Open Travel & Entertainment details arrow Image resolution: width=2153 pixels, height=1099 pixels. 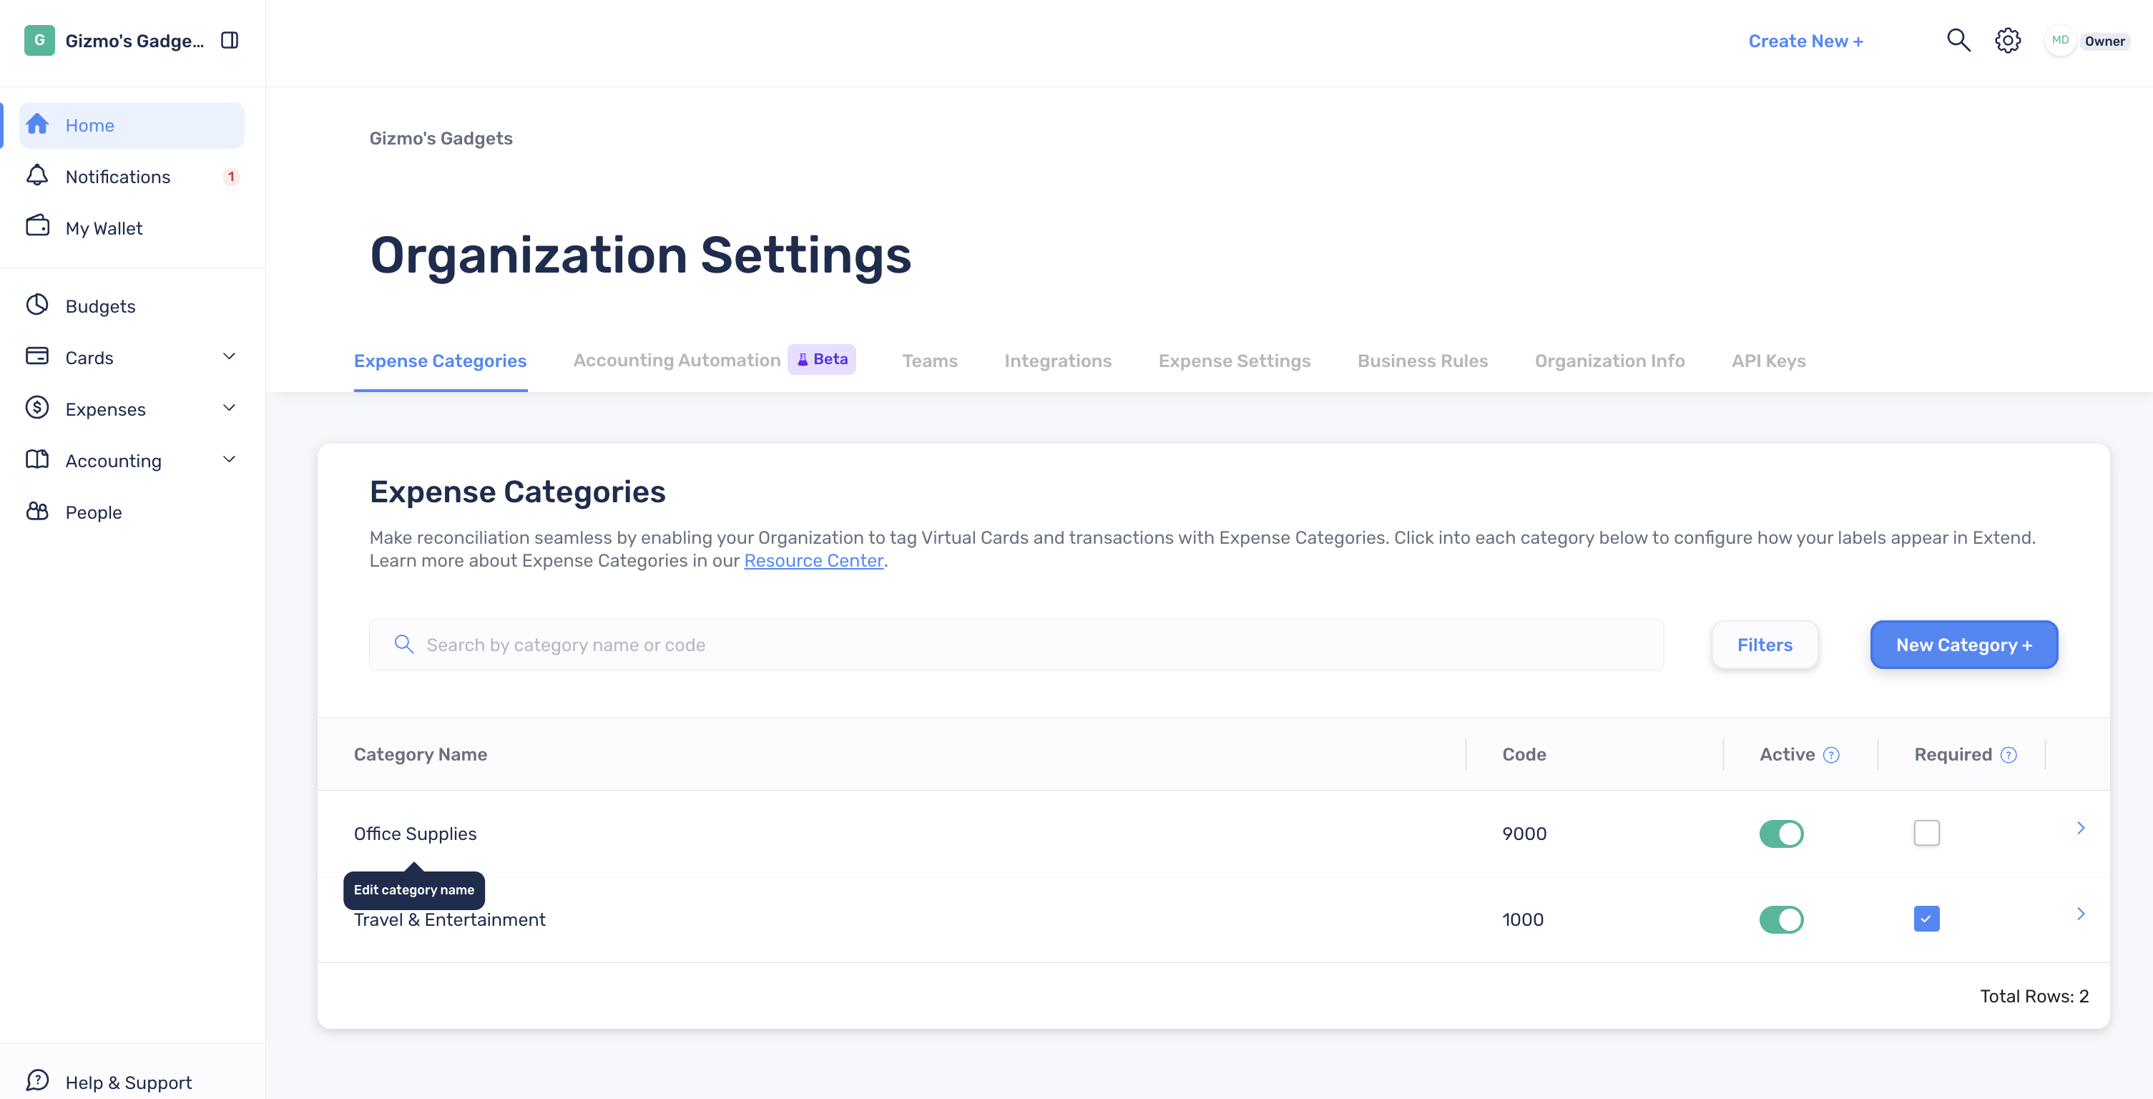pos(2080,914)
